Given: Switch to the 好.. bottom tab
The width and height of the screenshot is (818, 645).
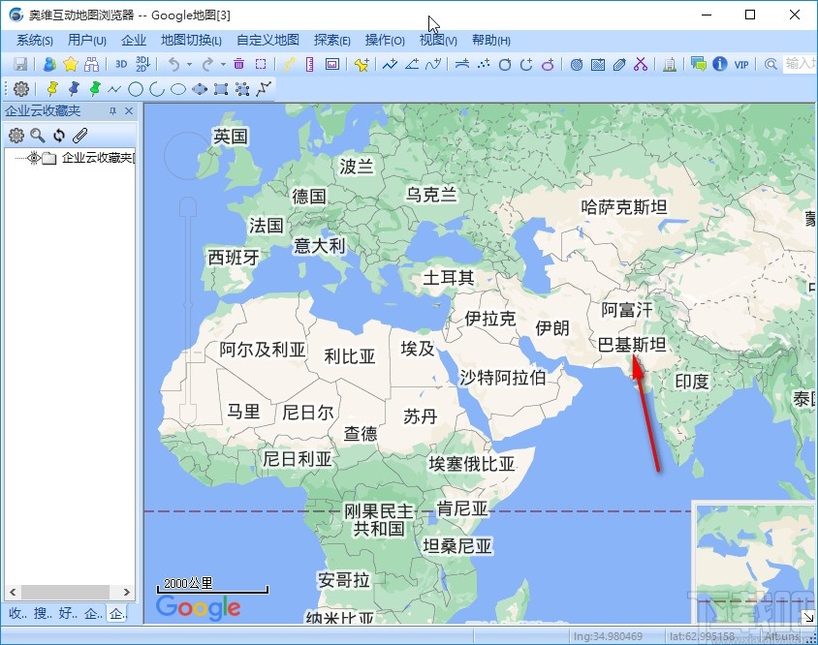Looking at the screenshot, I should coord(68,613).
